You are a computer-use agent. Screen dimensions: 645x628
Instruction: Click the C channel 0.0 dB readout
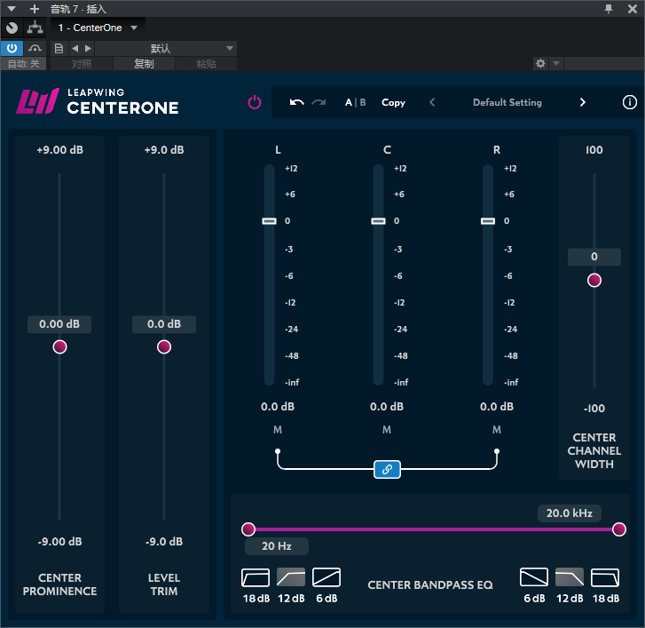387,407
